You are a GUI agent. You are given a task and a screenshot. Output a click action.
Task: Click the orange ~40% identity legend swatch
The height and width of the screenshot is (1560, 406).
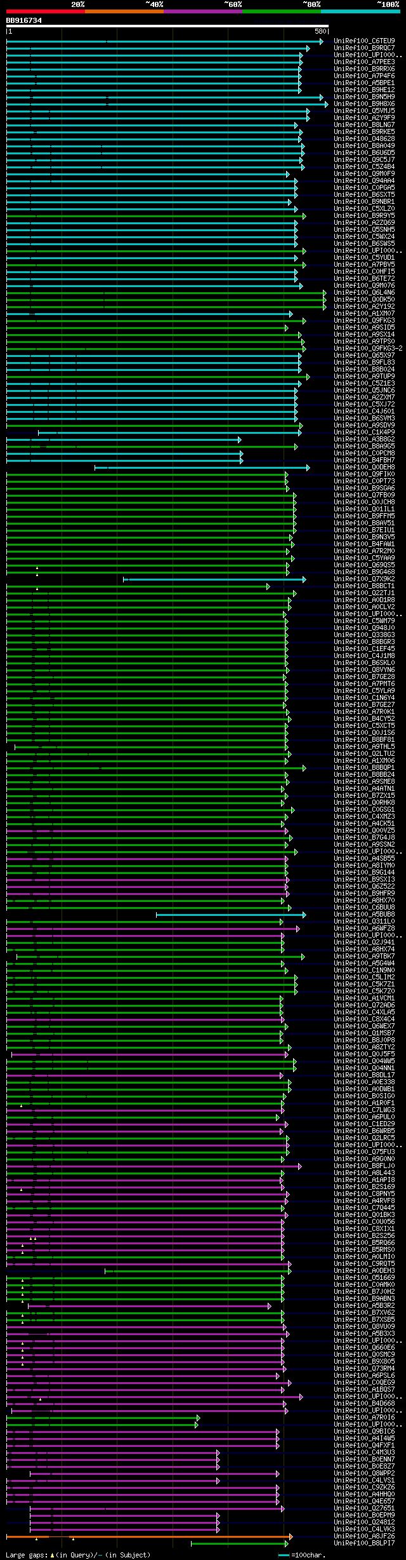tap(124, 11)
